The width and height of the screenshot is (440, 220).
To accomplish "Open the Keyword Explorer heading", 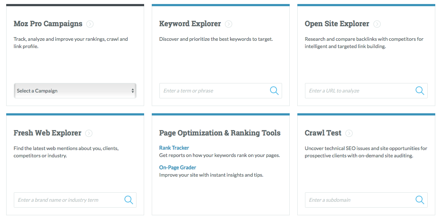I will point(190,24).
